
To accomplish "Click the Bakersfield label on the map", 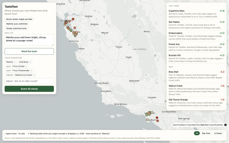I will 134,81.
